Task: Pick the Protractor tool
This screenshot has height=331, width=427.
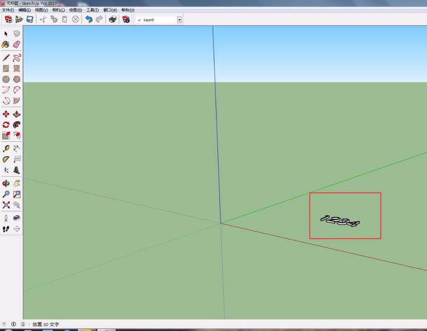Action: pos(6,159)
